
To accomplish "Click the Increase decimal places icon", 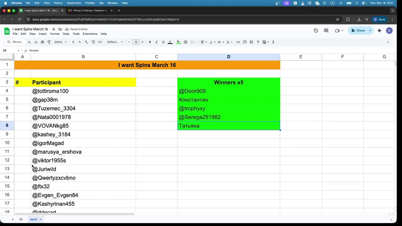I will [93, 42].
